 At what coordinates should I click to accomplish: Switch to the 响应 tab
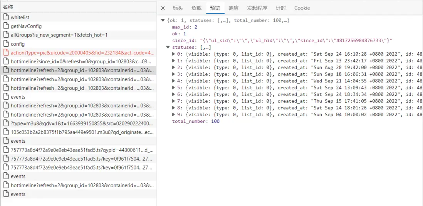[x=233, y=8]
